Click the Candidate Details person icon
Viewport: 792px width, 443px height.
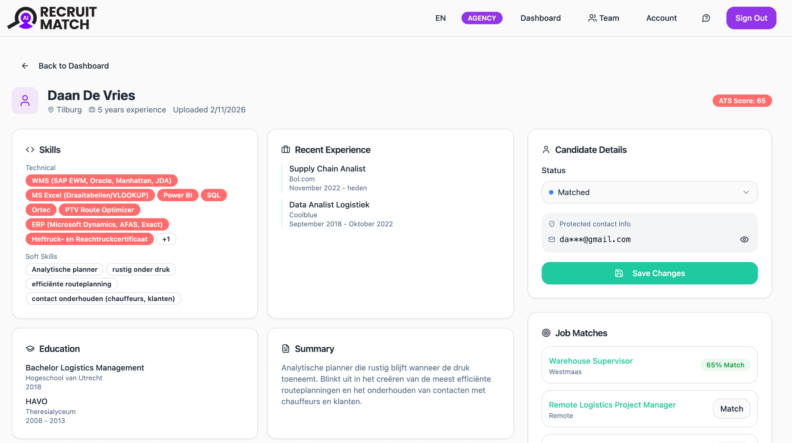tap(546, 150)
